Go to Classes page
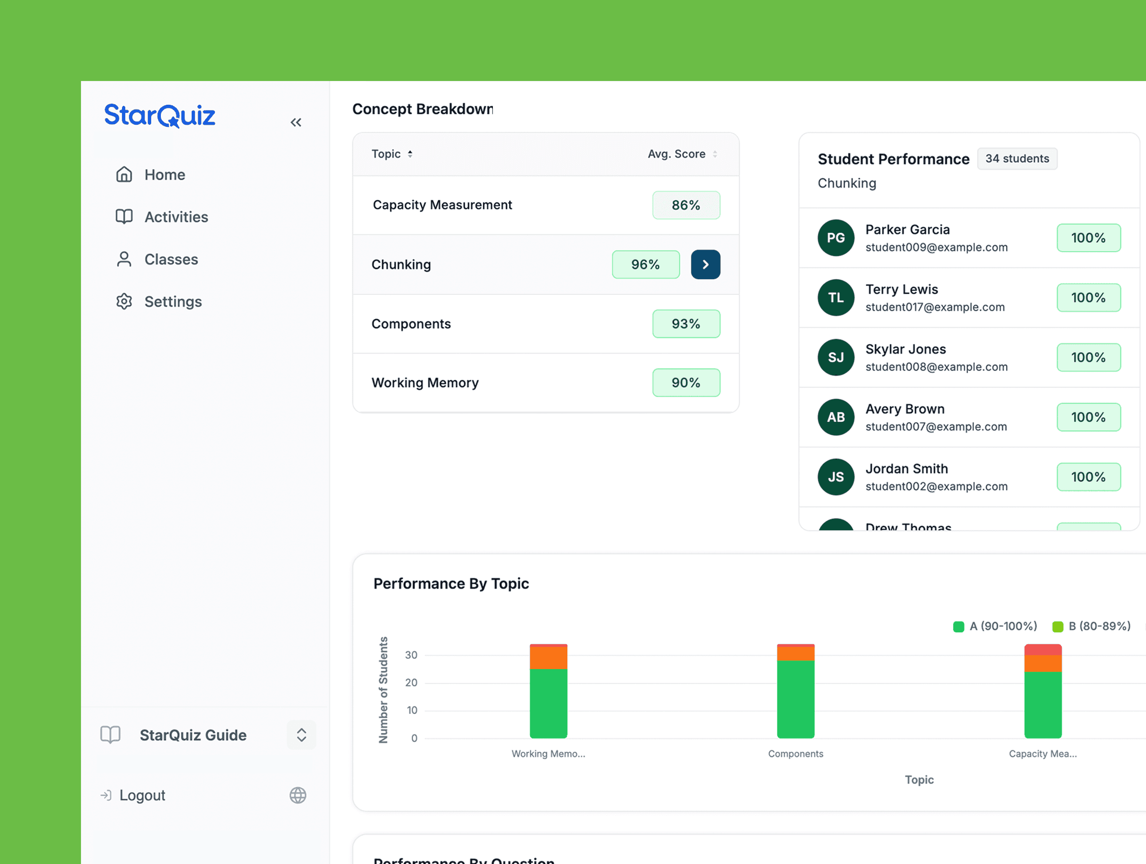Image resolution: width=1146 pixels, height=864 pixels. [x=171, y=259]
